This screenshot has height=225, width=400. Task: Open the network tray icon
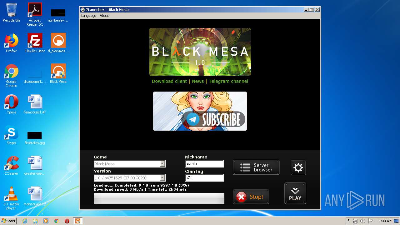click(x=355, y=221)
